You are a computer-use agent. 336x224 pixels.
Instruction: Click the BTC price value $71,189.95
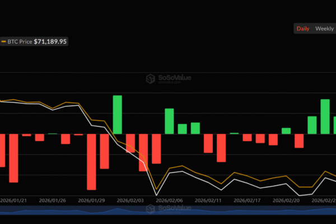[50, 41]
